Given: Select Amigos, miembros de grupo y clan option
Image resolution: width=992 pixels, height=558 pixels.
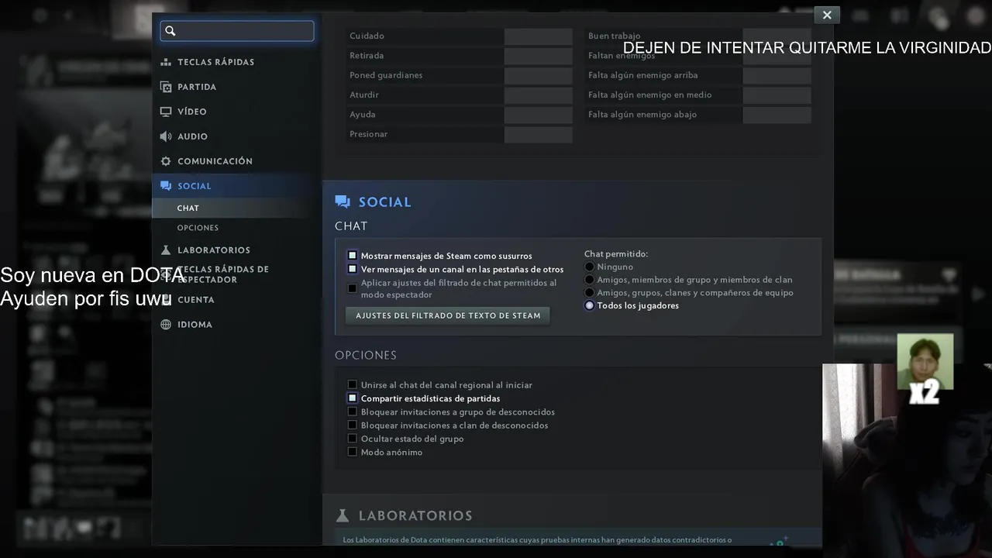Looking at the screenshot, I should [x=590, y=280].
